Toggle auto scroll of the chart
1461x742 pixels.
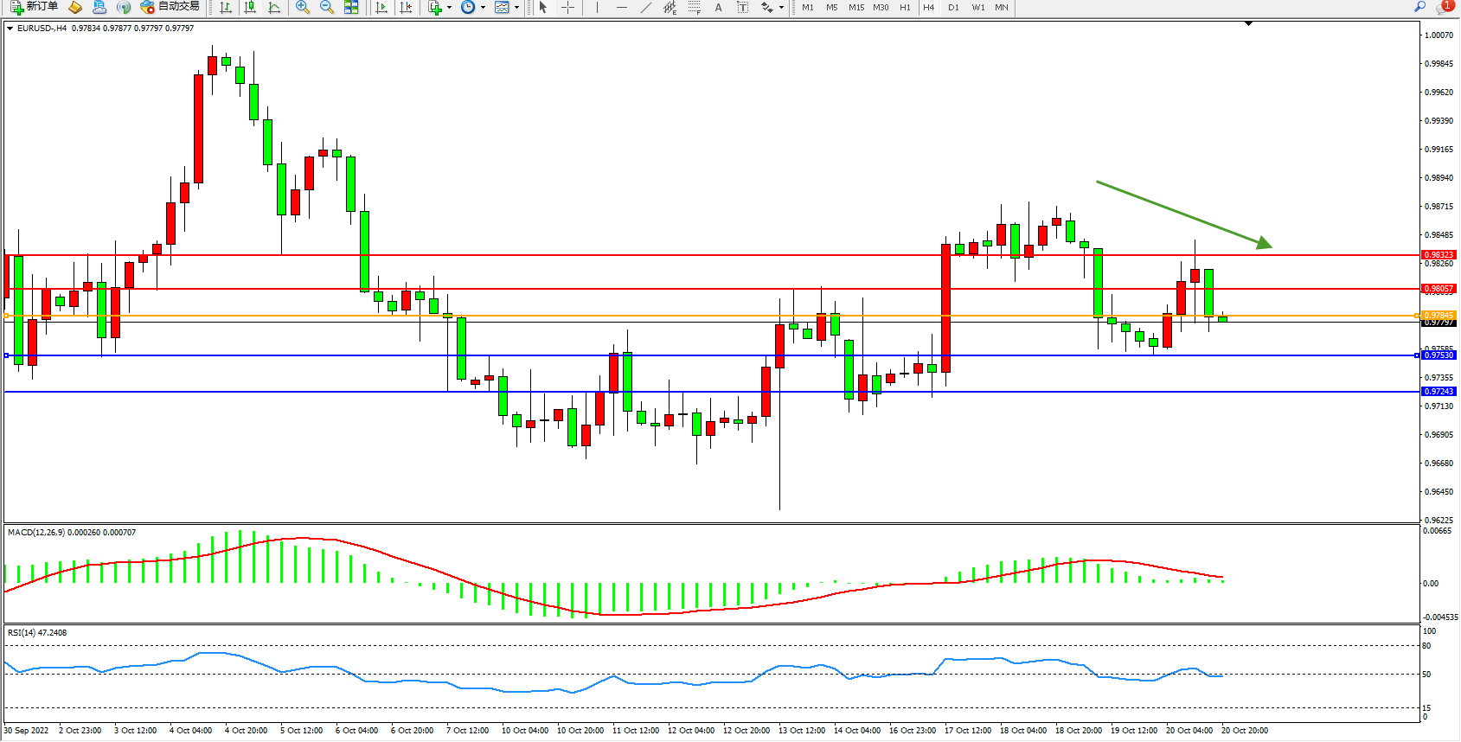pyautogui.click(x=381, y=7)
